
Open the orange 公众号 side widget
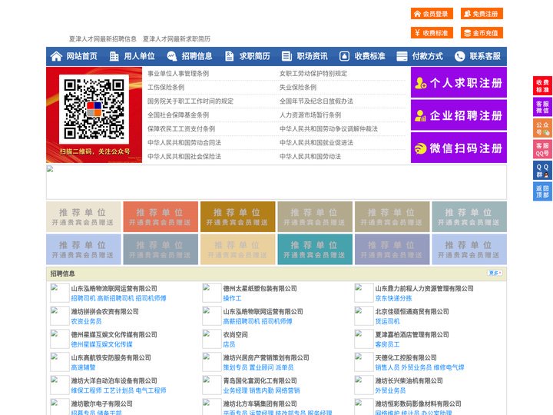coord(542,128)
